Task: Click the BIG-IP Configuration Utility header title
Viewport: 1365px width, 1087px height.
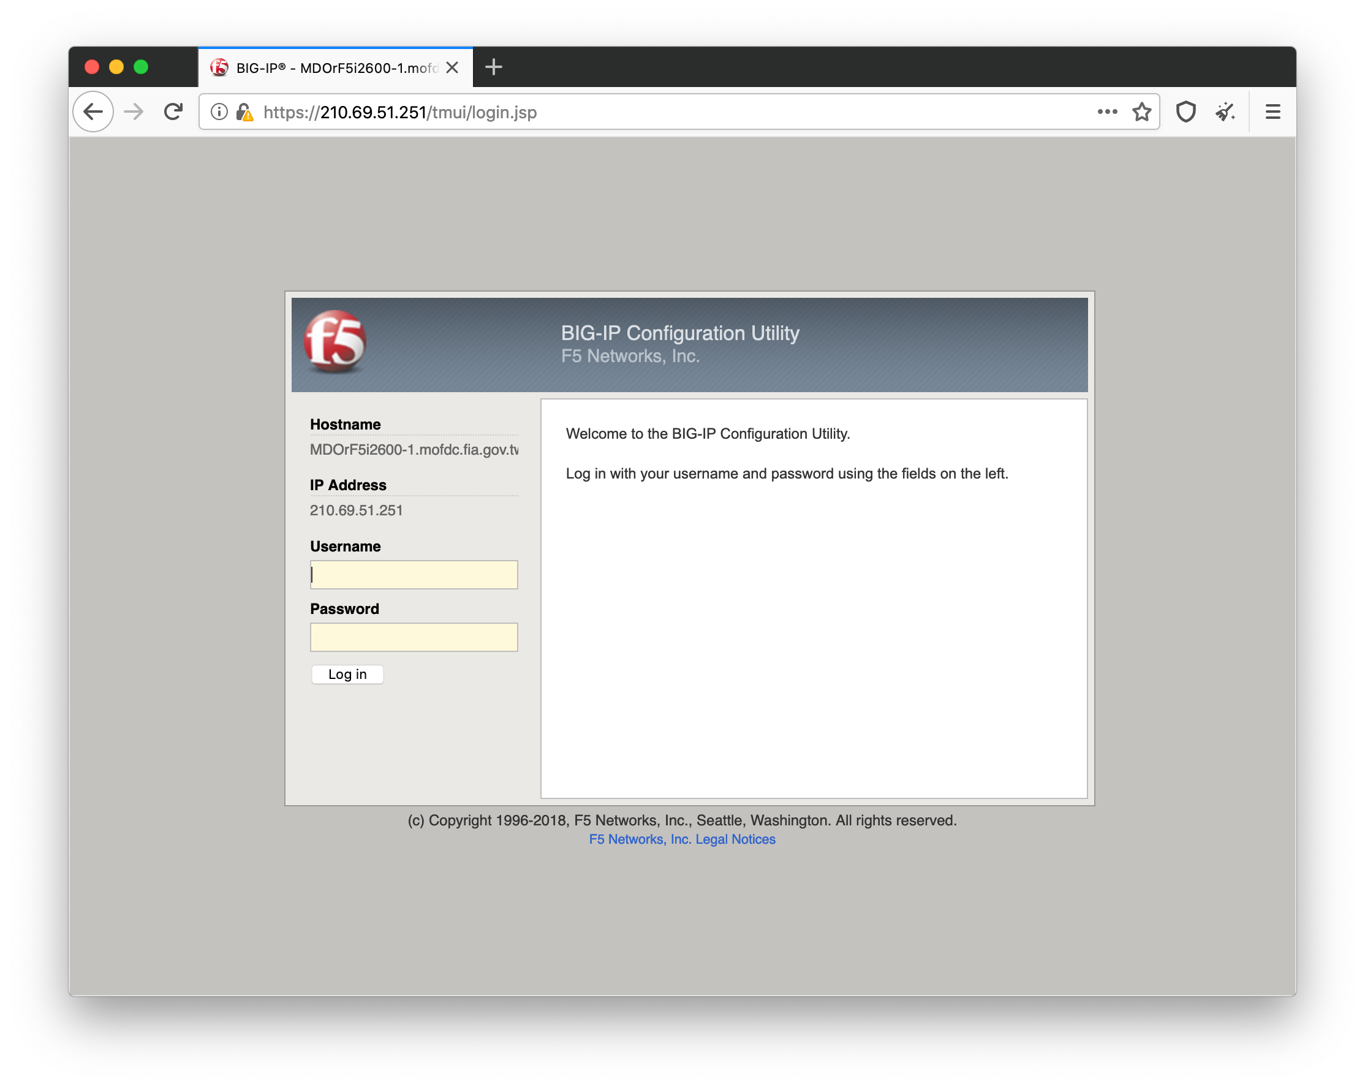Action: (x=680, y=333)
